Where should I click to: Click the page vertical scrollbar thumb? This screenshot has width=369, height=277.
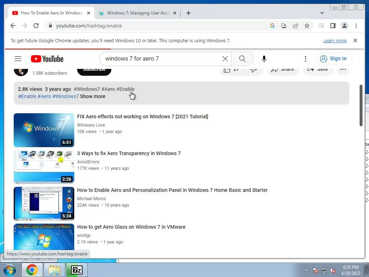pyautogui.click(x=361, y=105)
